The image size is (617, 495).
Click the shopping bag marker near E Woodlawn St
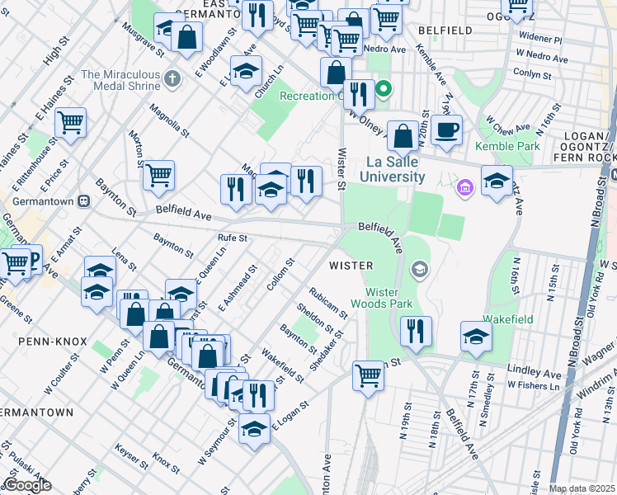(187, 37)
